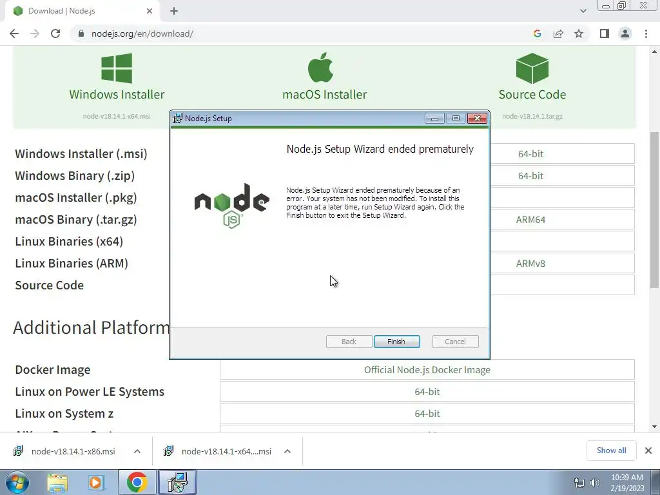Screen dimensions: 660x495
Task: Click 64-bit link for Linux on System z
Action: click(427, 413)
